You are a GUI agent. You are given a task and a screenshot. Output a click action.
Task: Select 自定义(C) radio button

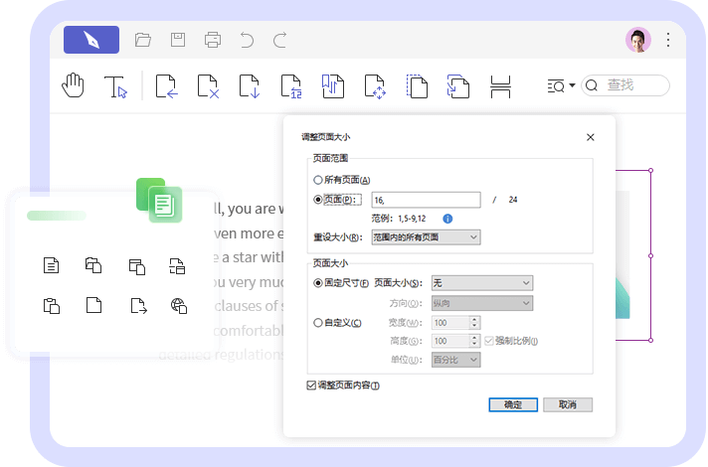click(x=318, y=323)
